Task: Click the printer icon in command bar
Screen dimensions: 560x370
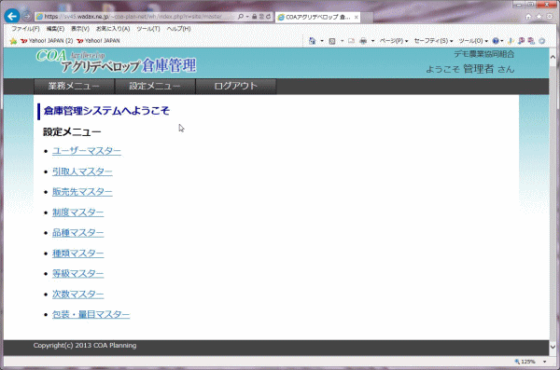Action: [363, 41]
